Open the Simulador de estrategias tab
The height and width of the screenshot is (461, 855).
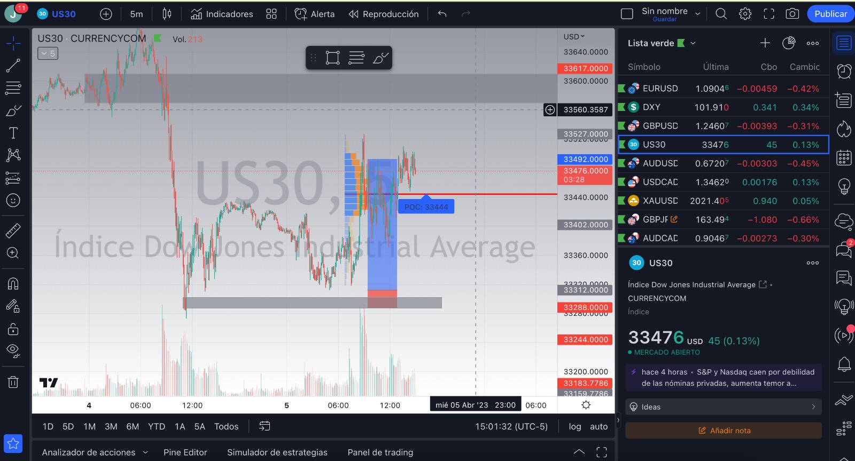[x=277, y=452]
